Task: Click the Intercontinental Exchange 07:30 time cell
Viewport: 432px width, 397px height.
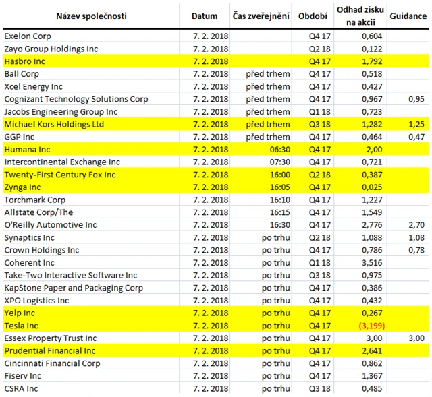Action: coord(279,162)
